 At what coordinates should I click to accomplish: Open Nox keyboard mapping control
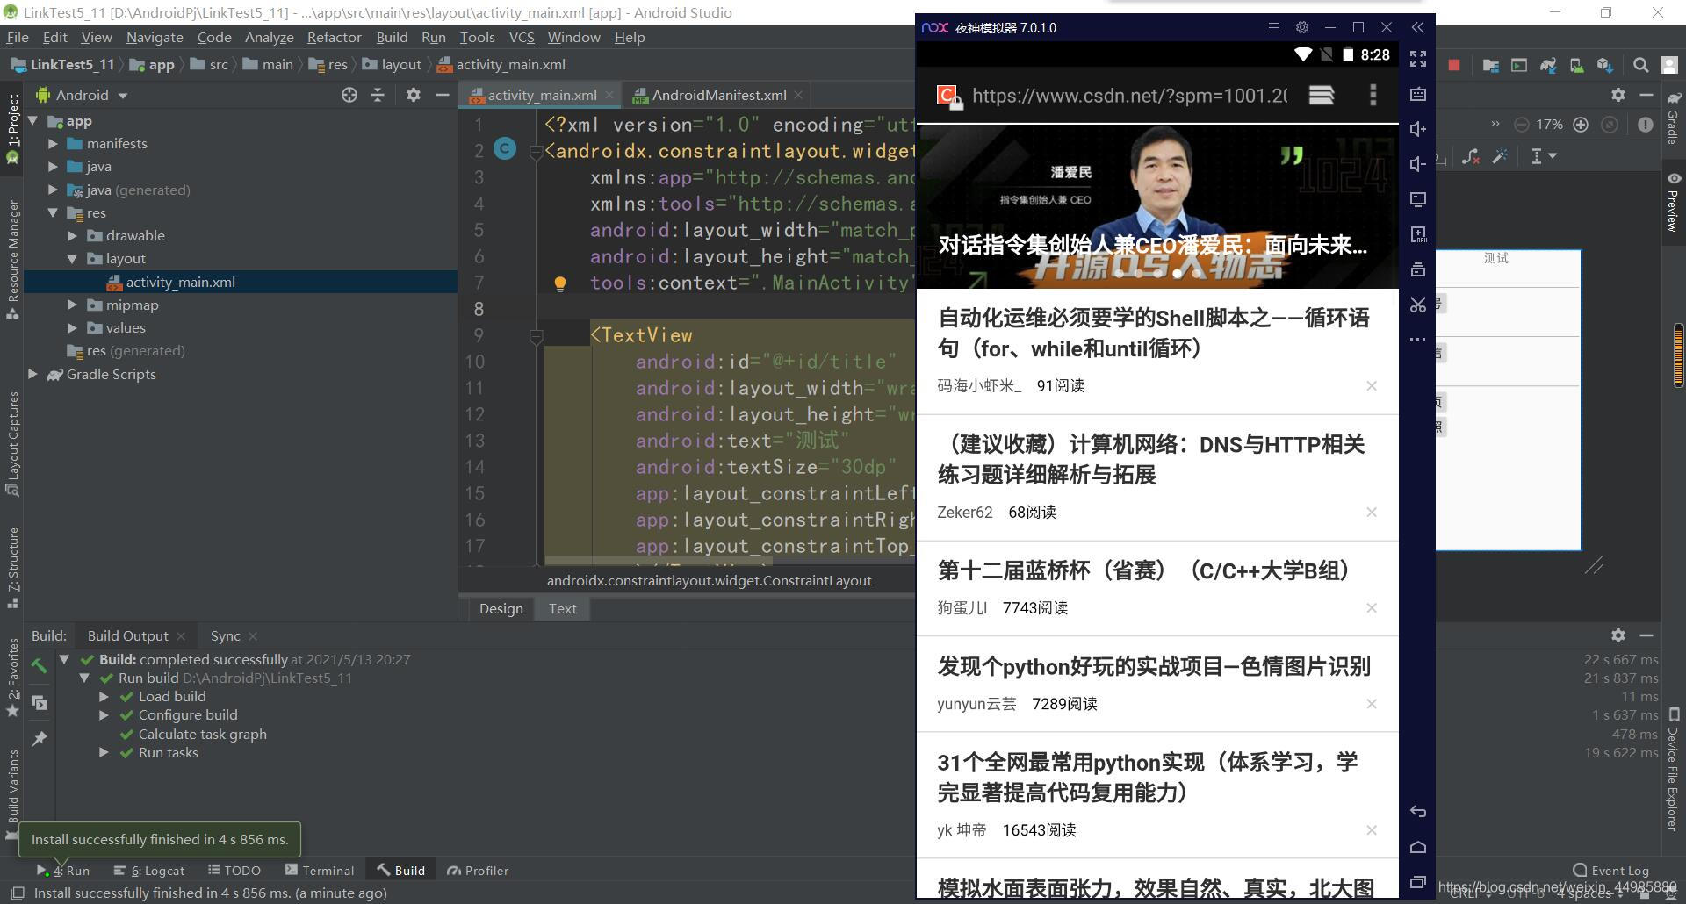[1418, 94]
